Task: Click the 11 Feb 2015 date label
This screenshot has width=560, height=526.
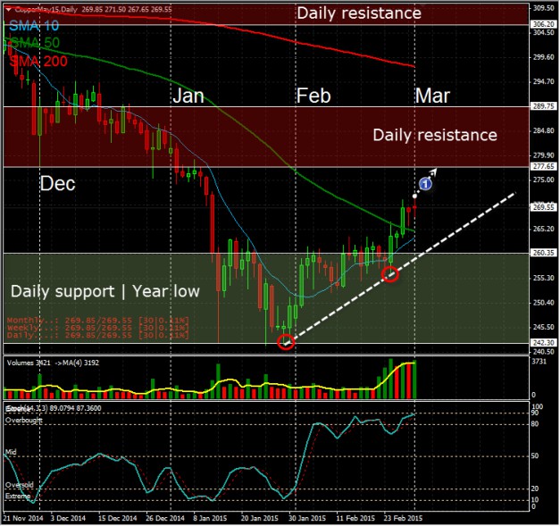Action: click(355, 518)
